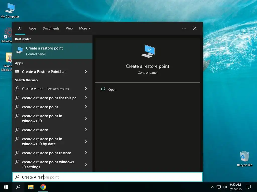Image resolution: width=257 pixels, height=192 pixels.
Task: Click the Create a Restore Point.bat file icon
Action: click(x=17, y=71)
